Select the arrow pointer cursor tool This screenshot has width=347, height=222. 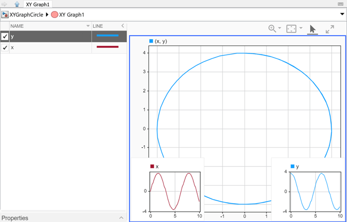click(x=312, y=29)
